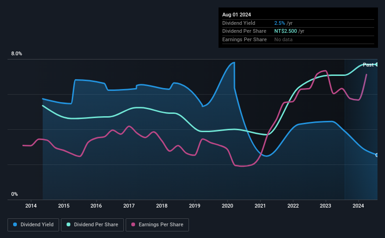Toggle the Dividend Per Share legend button

[x=92, y=224]
